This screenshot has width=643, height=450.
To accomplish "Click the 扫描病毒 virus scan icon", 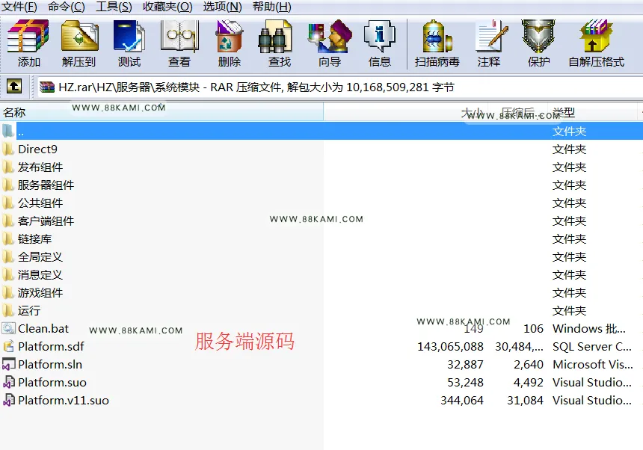I will tap(437, 43).
